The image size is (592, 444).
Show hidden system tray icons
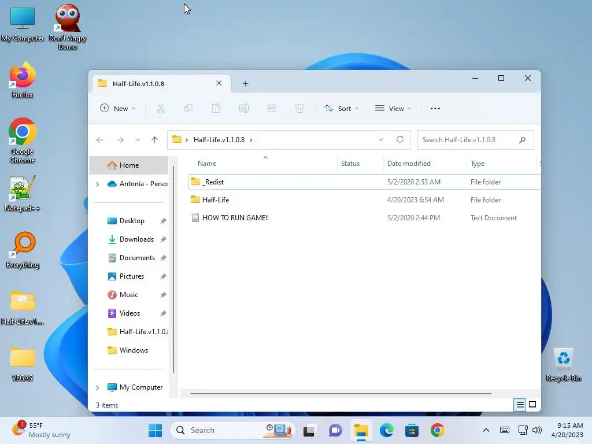(x=486, y=430)
